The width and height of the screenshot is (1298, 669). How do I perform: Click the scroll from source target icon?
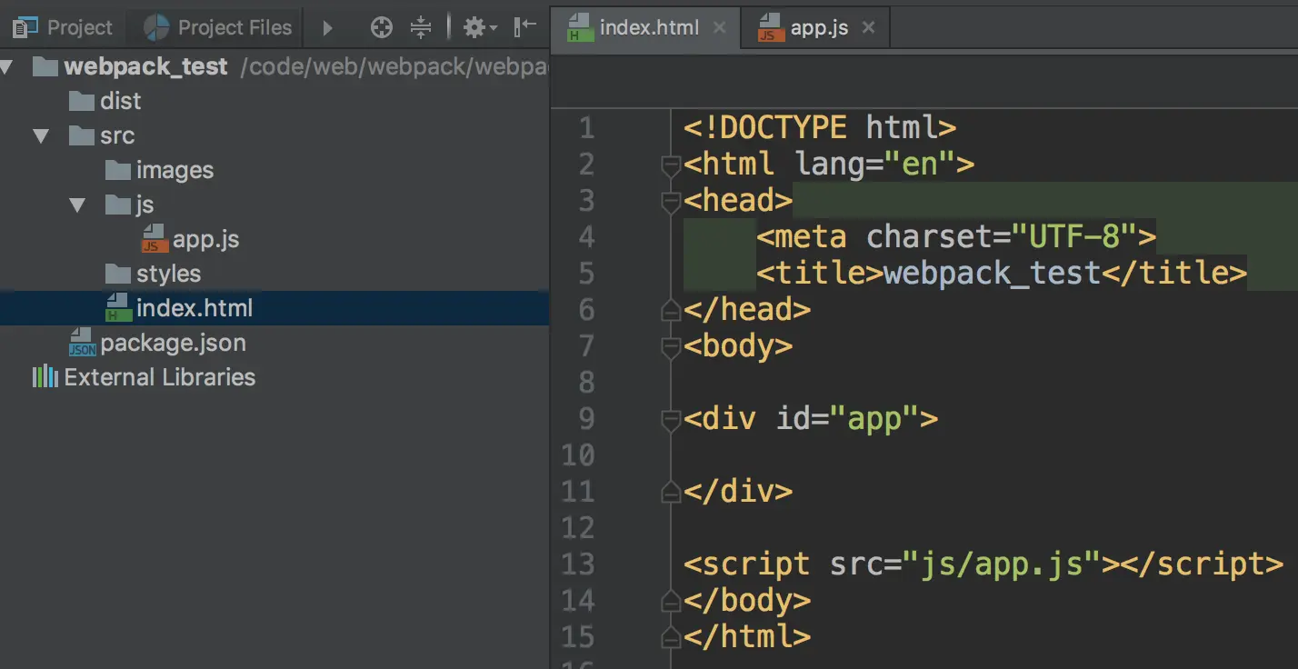[x=382, y=27]
